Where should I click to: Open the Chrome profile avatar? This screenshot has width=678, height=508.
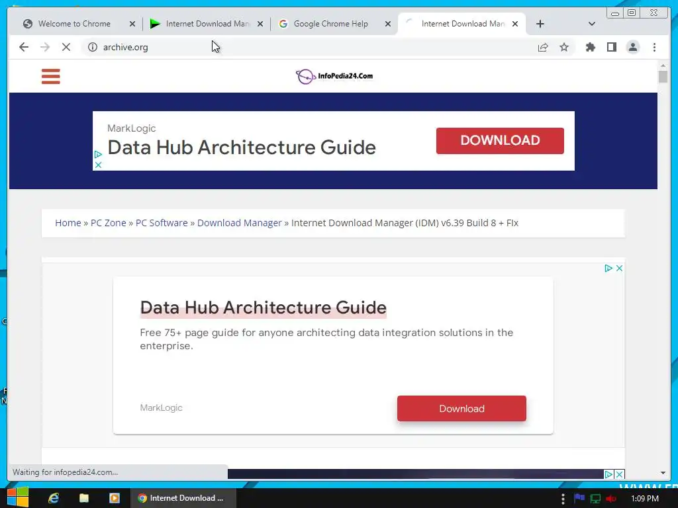(x=632, y=47)
